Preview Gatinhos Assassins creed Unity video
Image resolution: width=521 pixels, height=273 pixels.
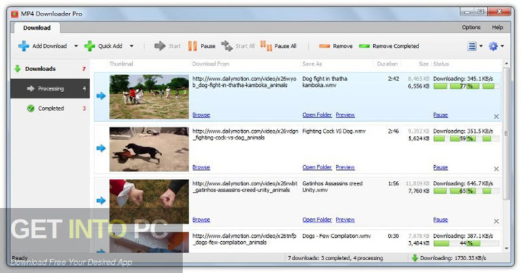pos(345,219)
